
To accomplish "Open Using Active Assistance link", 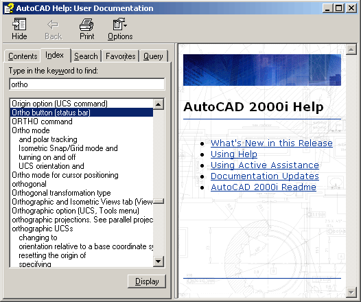I will point(264,165).
